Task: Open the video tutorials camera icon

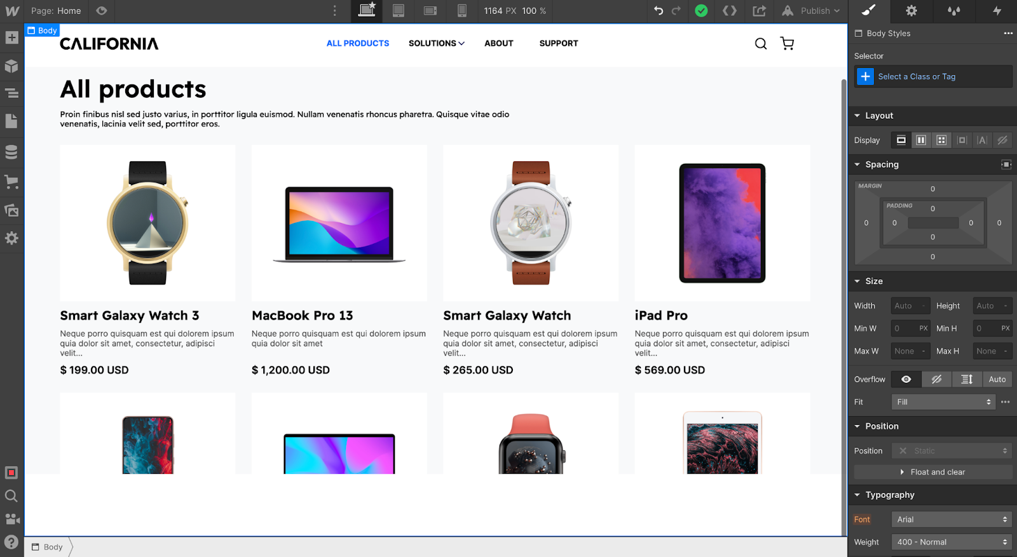Action: 11,519
